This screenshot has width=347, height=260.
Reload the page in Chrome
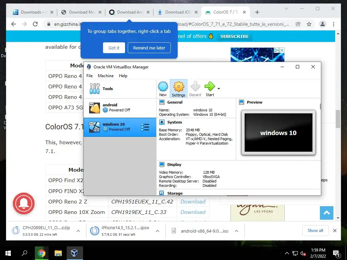coord(35,24)
